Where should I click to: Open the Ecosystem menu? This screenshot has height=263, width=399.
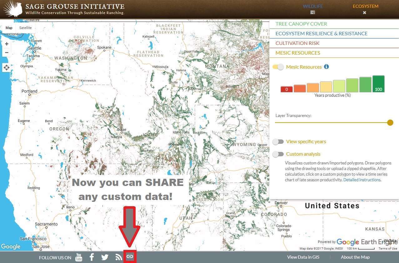pyautogui.click(x=366, y=6)
